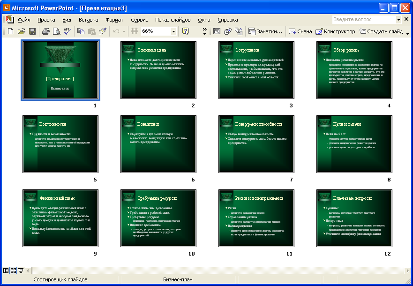The height and width of the screenshot is (286, 413).
Task: Click Сортировщик слайдов status bar text
Action: click(60, 280)
